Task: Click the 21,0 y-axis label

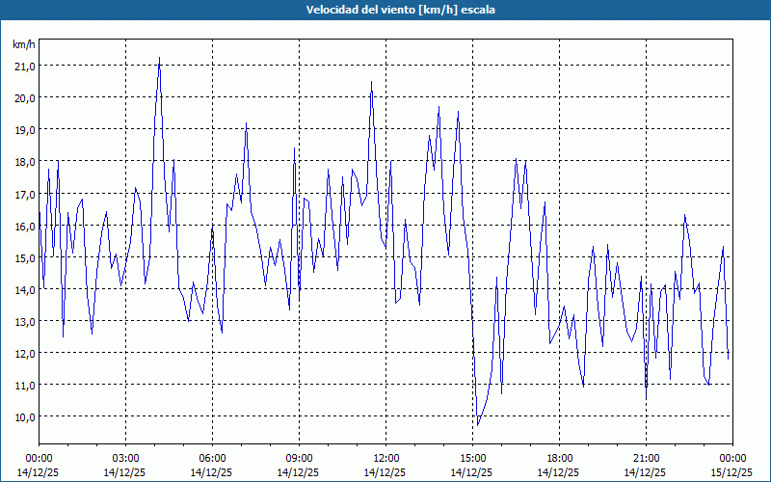Action: [x=24, y=66]
